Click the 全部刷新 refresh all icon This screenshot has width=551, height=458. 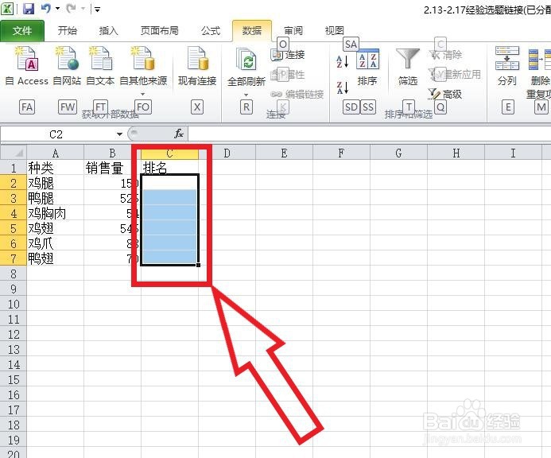click(246, 60)
